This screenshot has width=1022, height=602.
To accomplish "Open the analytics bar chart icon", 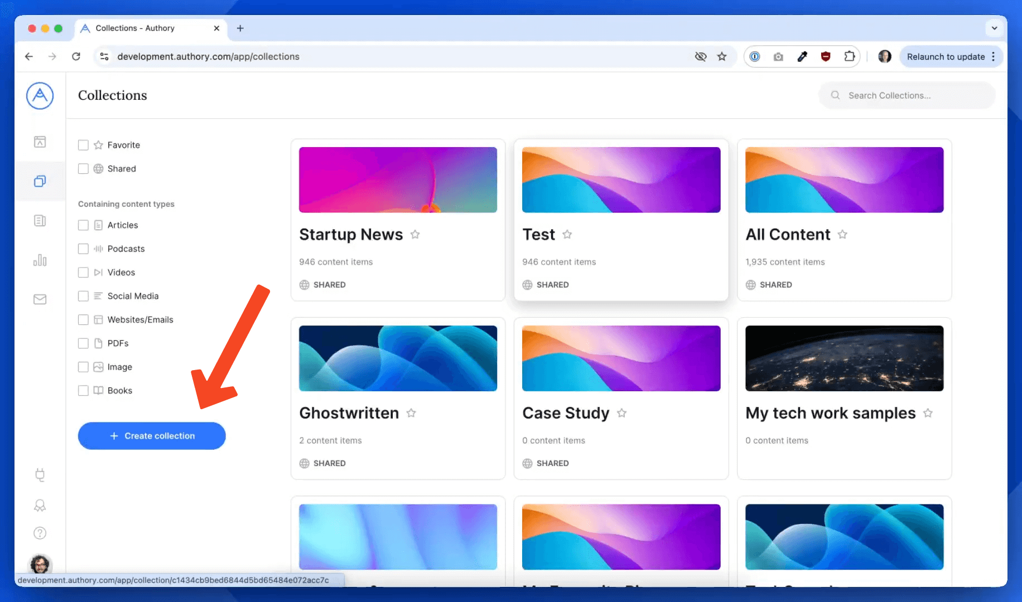I will (40, 260).
